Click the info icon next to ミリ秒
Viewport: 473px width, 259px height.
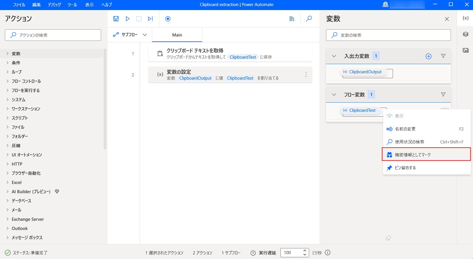327,253
